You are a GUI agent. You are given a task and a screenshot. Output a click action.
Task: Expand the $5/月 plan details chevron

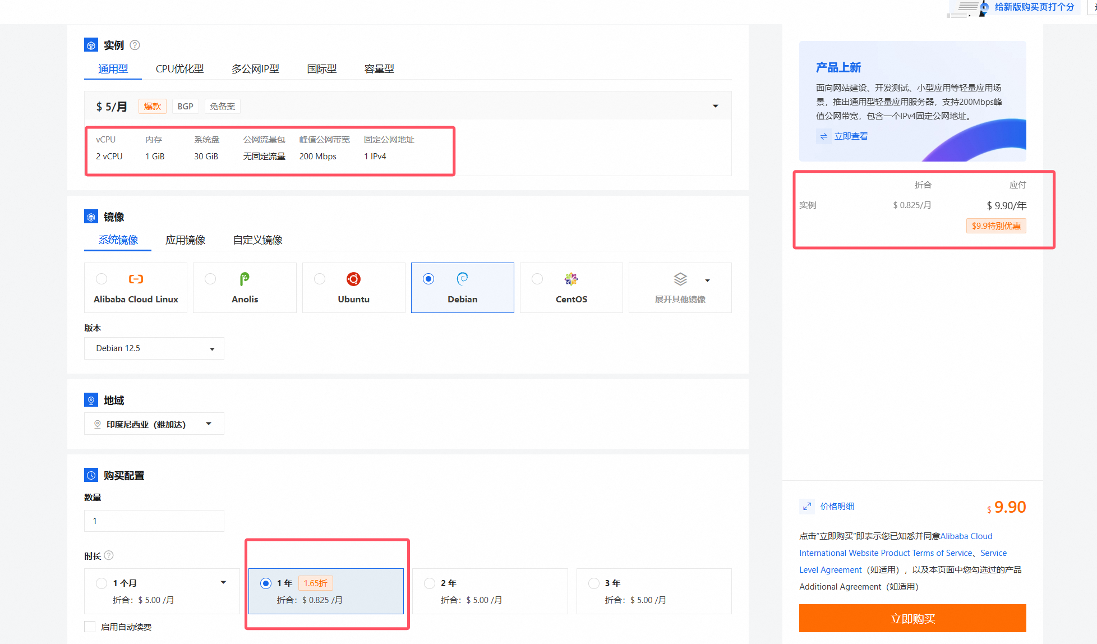pyautogui.click(x=715, y=105)
